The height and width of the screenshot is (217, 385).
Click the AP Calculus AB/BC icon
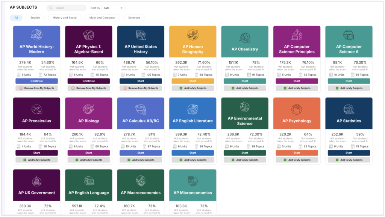(x=141, y=109)
